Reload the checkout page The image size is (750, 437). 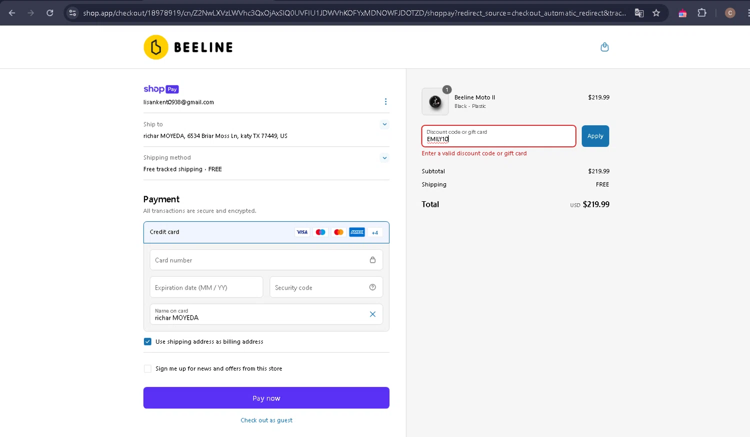pyautogui.click(x=50, y=13)
